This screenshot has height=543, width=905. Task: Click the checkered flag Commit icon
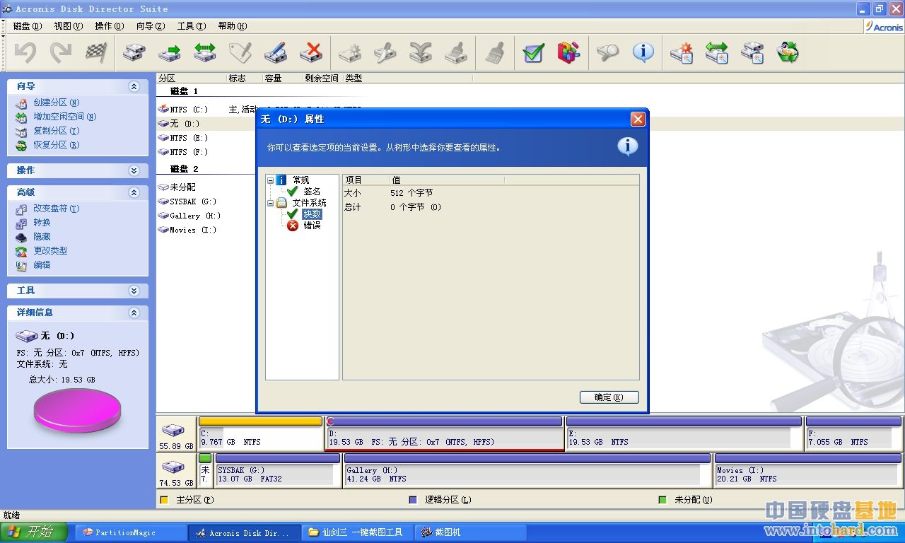click(96, 52)
